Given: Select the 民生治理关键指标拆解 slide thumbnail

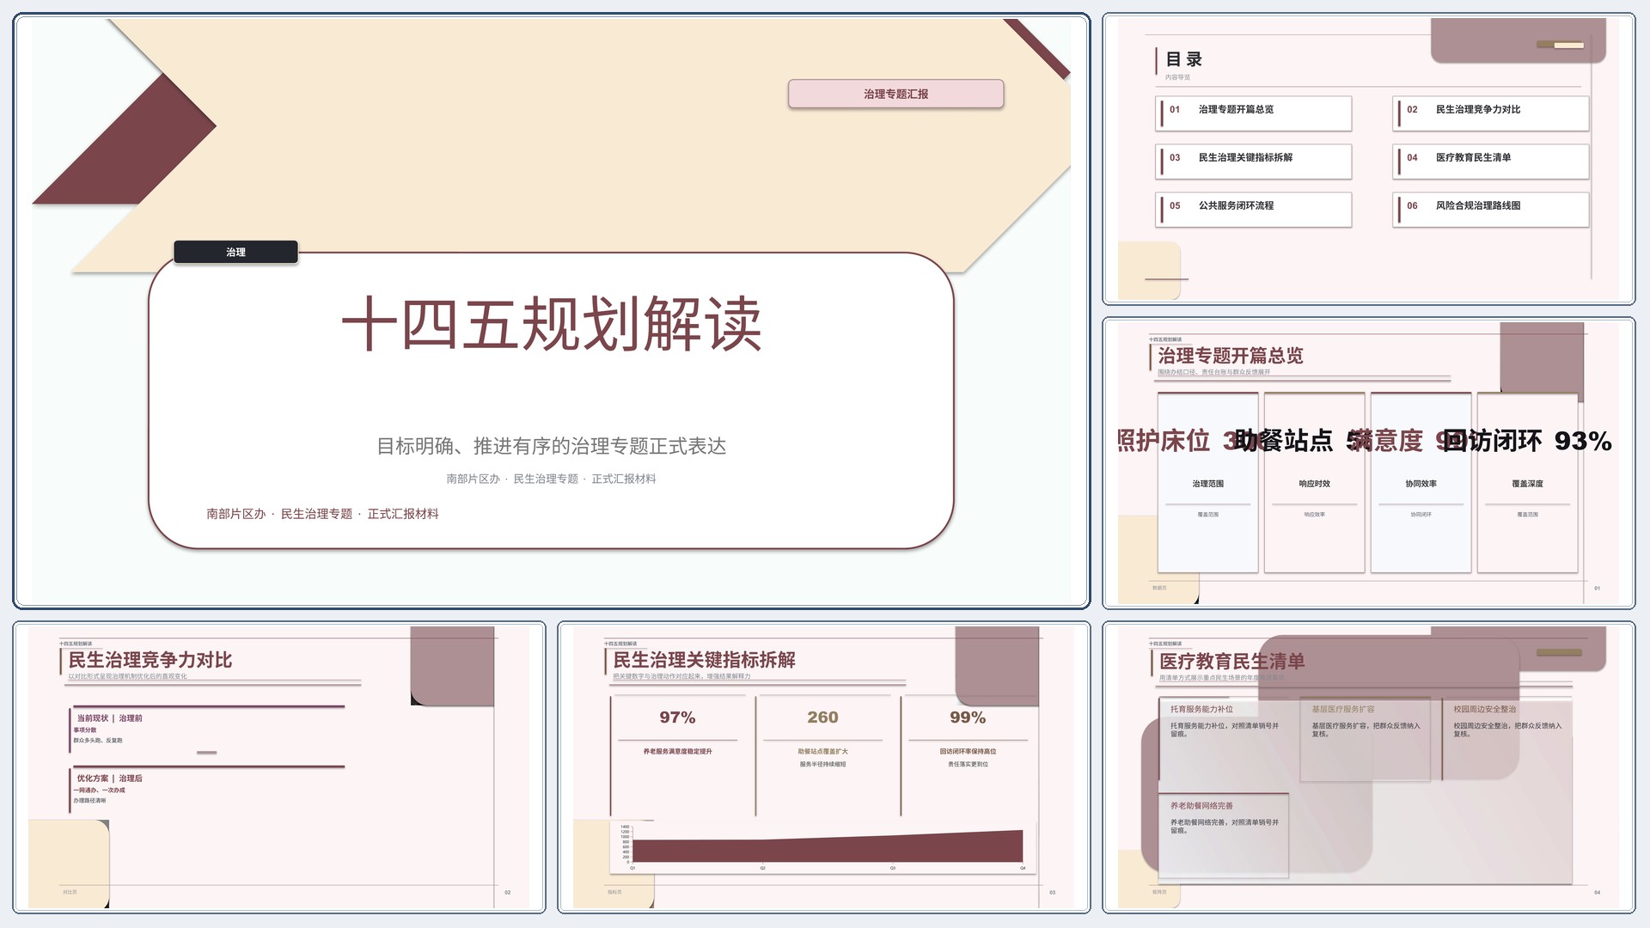Looking at the screenshot, I should pyautogui.click(x=823, y=767).
